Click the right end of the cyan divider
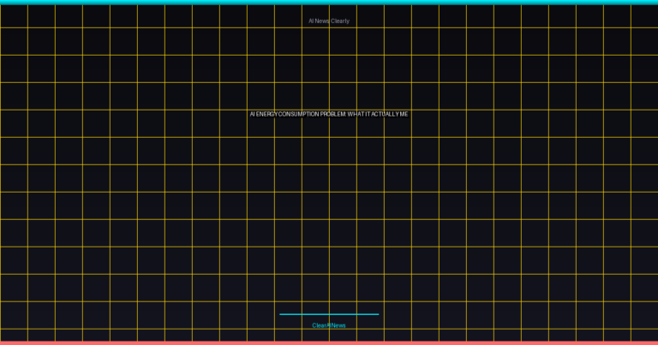 tap(377, 314)
